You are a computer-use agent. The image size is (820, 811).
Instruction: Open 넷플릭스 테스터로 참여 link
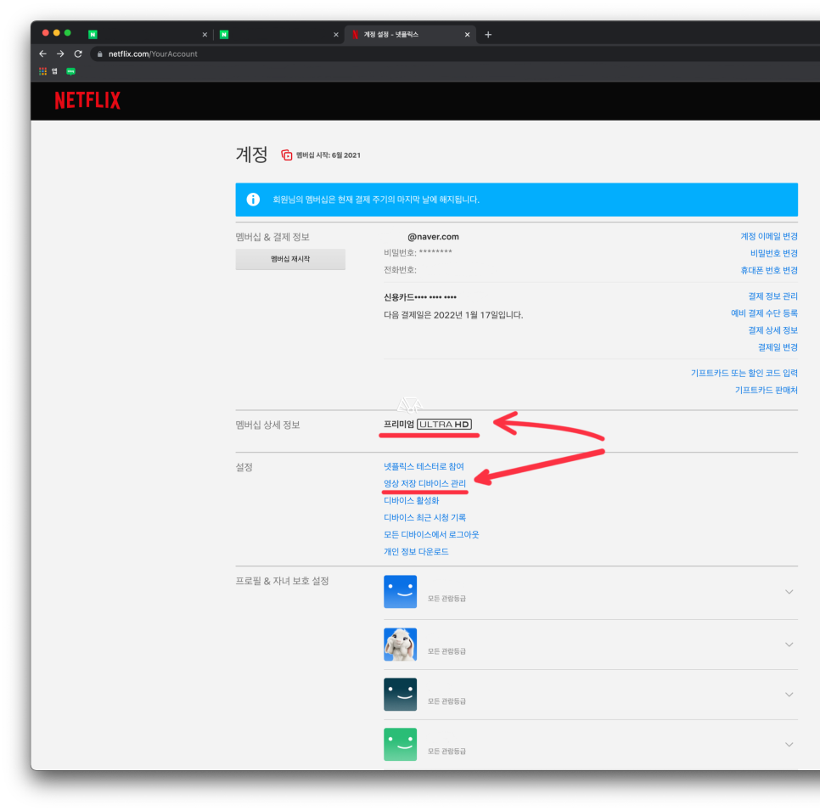(x=424, y=467)
